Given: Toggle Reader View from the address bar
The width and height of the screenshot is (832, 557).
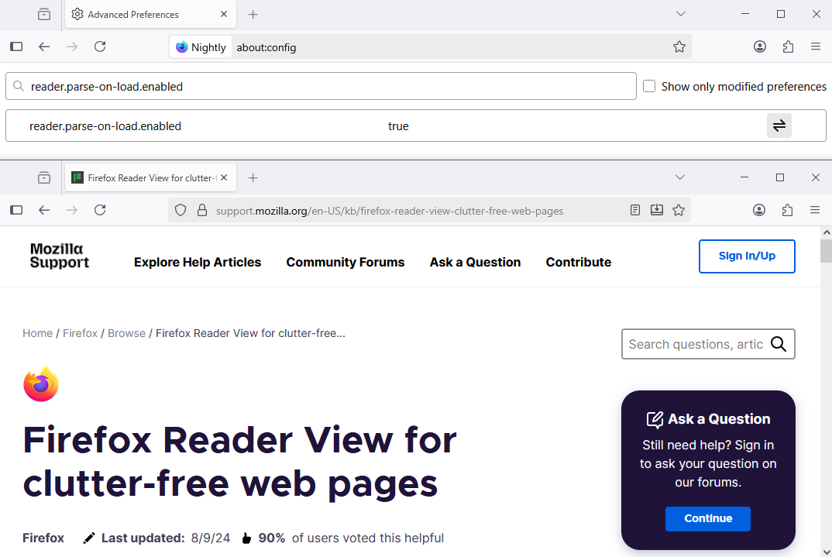Looking at the screenshot, I should tap(635, 210).
